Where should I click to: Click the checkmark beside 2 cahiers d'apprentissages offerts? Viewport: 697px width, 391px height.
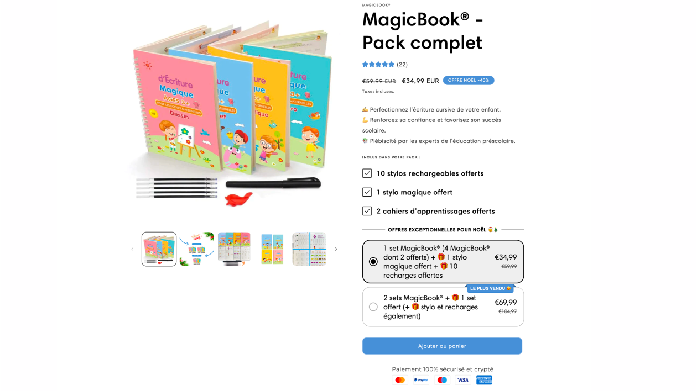[367, 211]
